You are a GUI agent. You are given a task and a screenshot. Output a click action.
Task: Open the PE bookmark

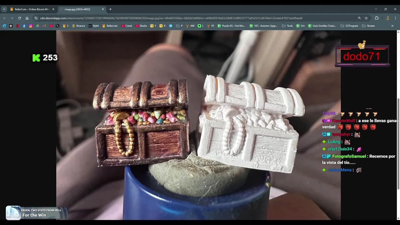(210, 26)
